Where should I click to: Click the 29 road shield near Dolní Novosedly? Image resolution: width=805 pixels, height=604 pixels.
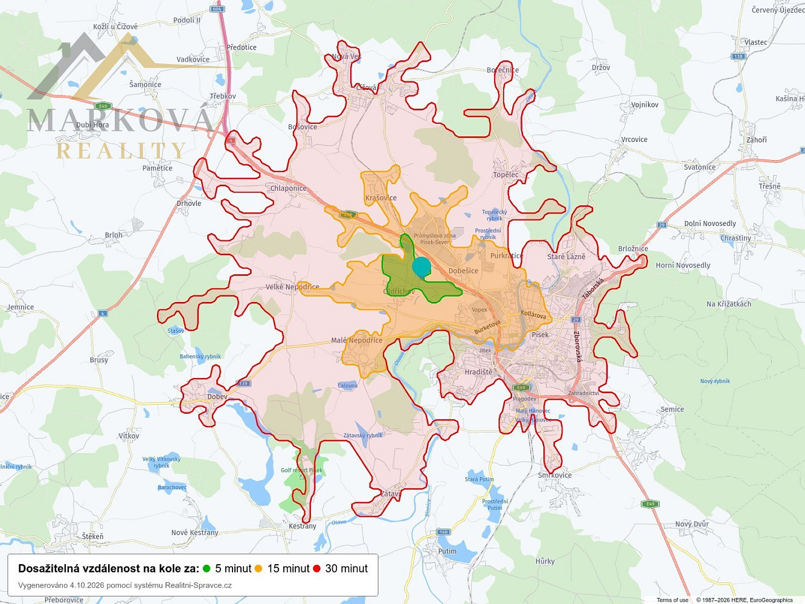point(662,225)
